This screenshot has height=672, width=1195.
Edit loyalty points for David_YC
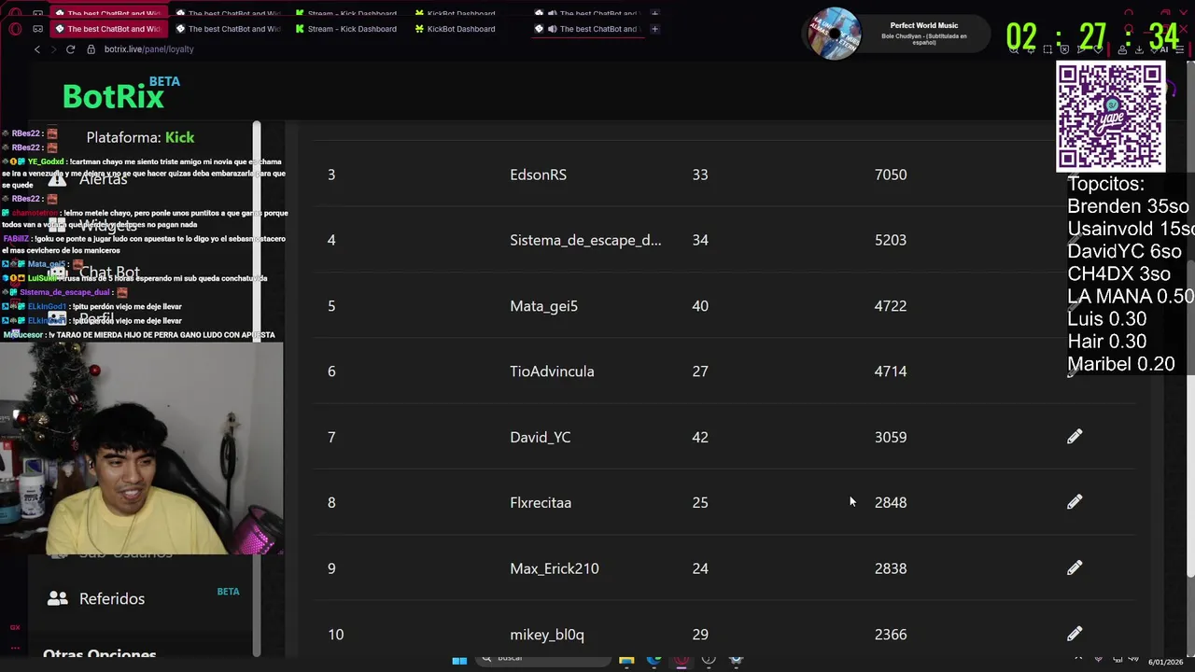click(1075, 437)
